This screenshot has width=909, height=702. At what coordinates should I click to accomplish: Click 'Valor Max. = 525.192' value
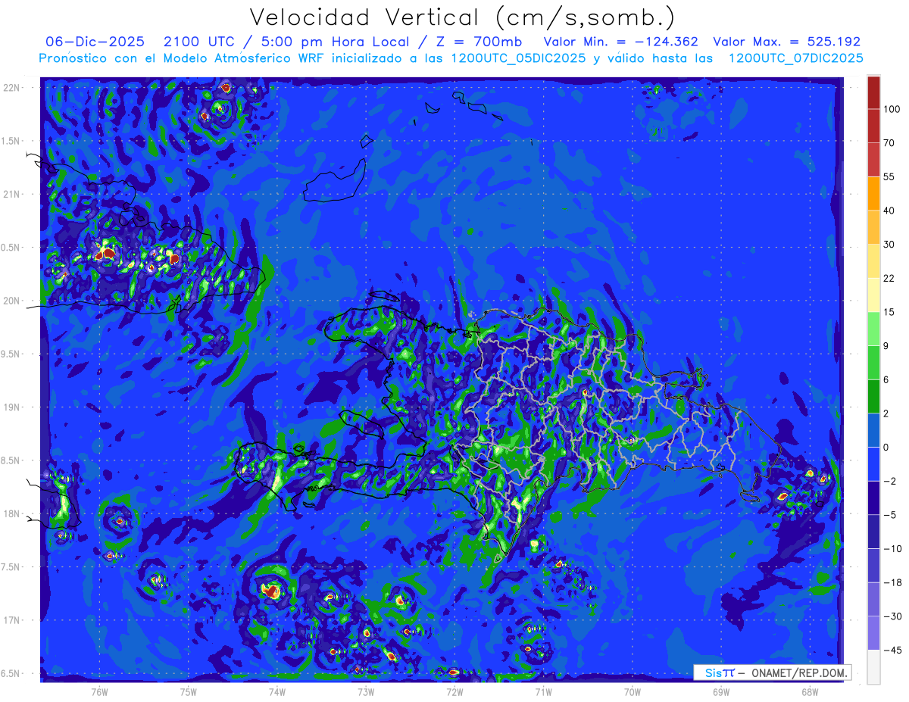point(787,42)
